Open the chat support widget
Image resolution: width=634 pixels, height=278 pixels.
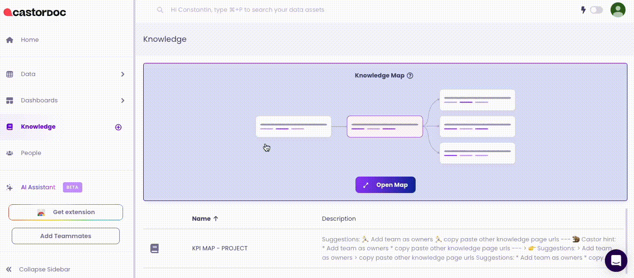coord(616,261)
